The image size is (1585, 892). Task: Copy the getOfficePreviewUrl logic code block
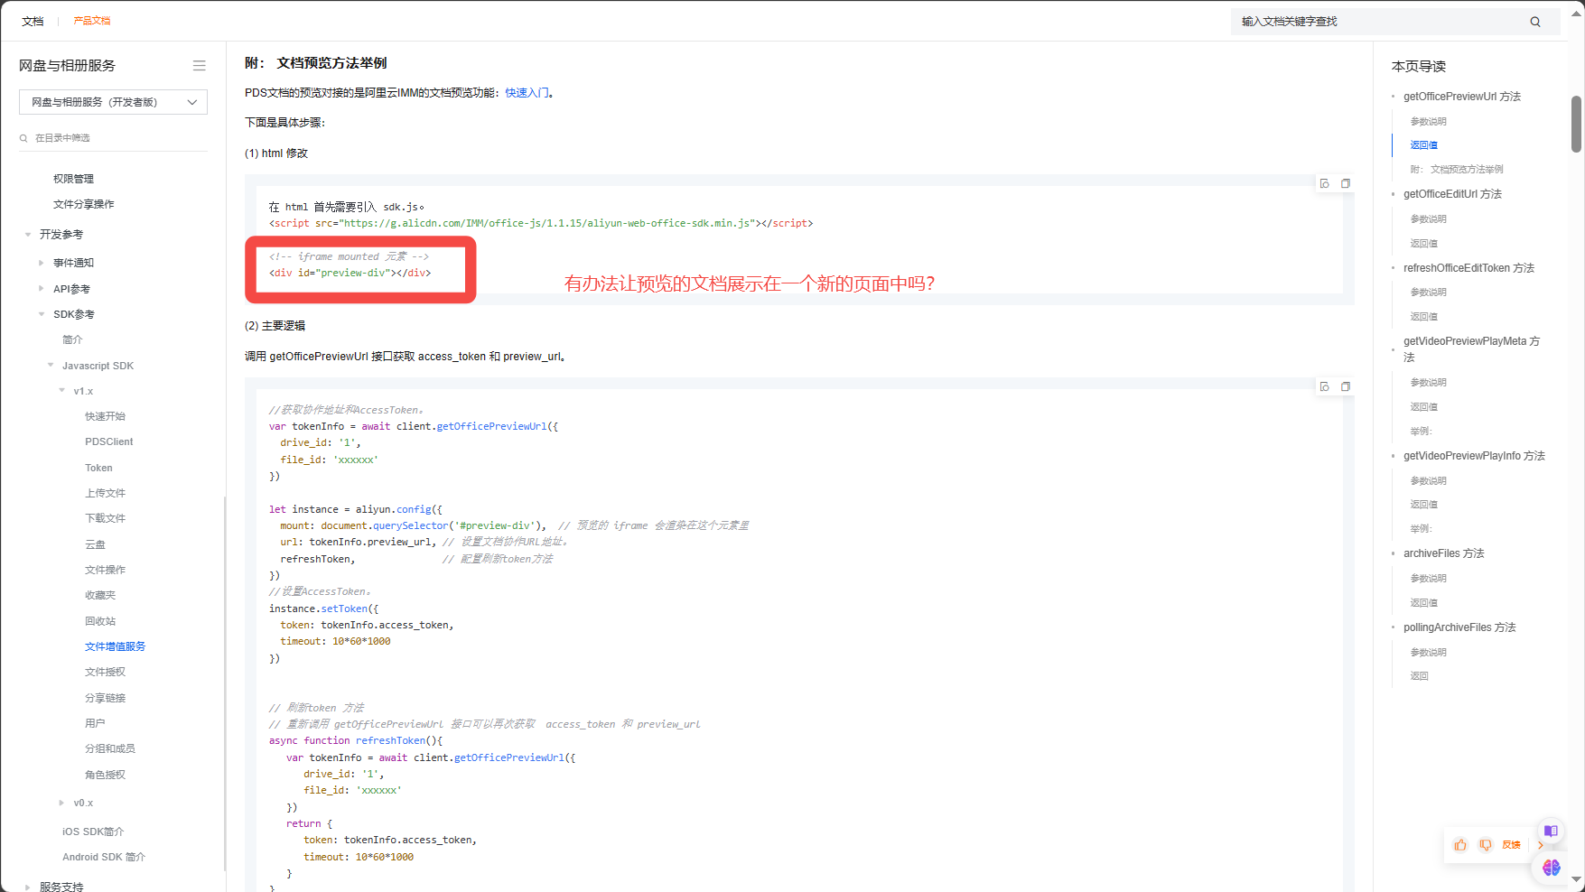(1346, 386)
